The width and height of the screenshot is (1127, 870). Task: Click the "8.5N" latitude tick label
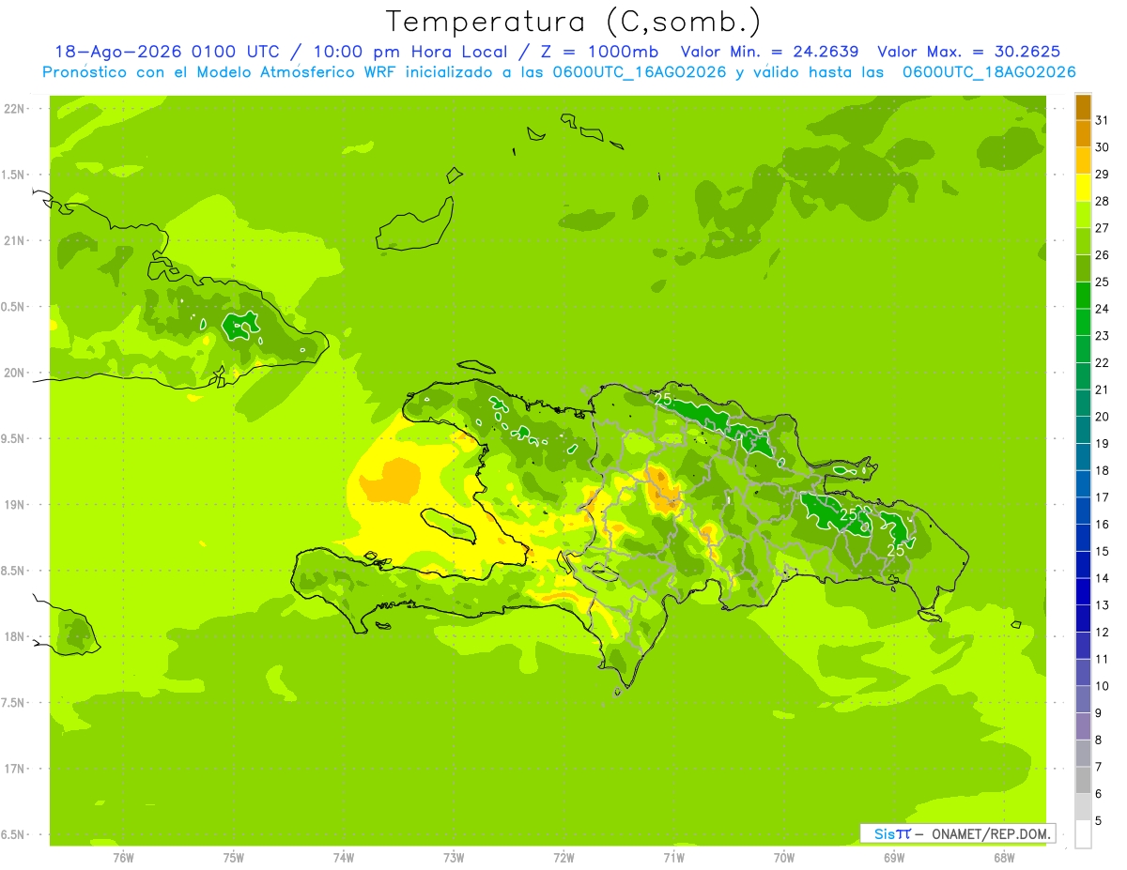coord(13,572)
